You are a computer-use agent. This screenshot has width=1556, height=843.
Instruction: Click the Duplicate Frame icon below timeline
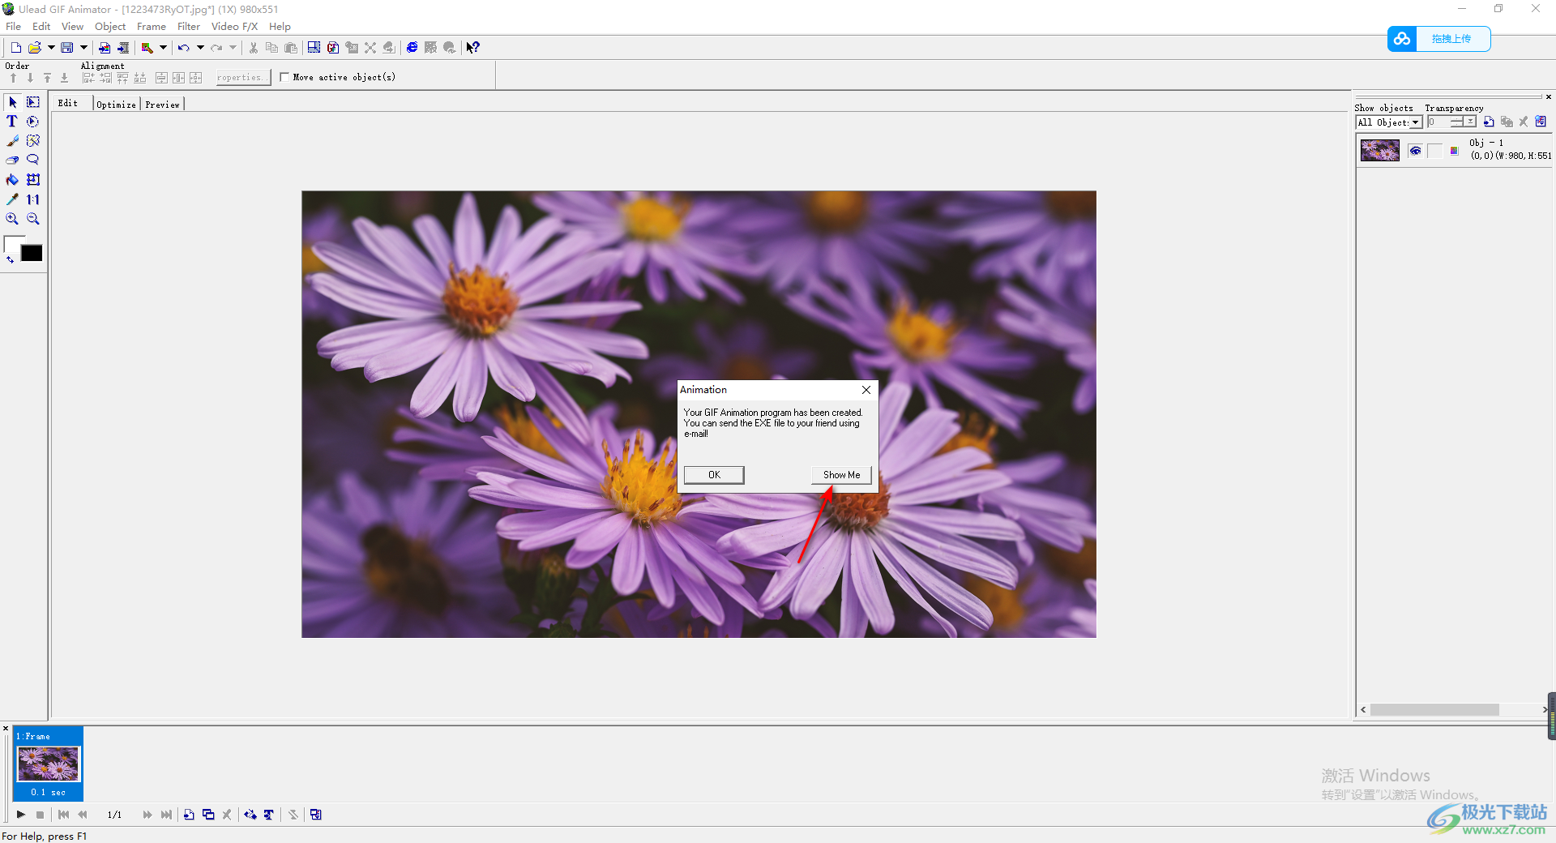(x=208, y=815)
